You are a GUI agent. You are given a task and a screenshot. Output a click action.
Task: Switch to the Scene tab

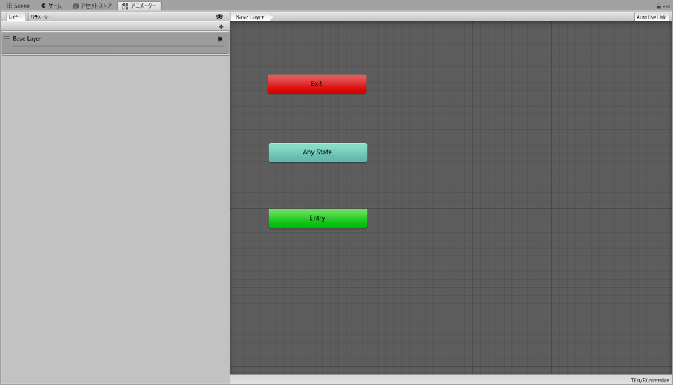[18, 6]
